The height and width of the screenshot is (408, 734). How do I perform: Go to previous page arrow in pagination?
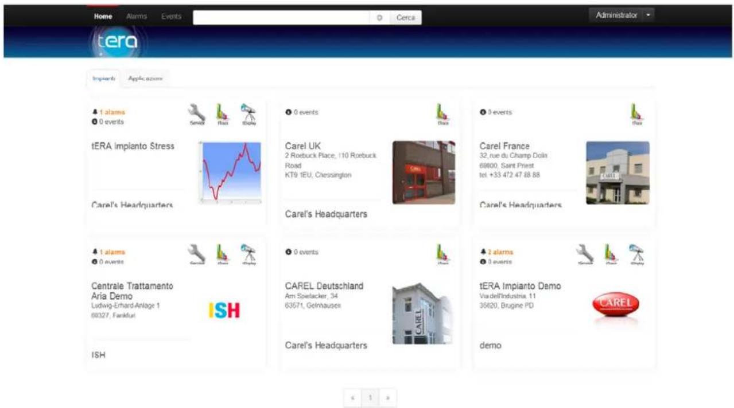click(x=352, y=397)
